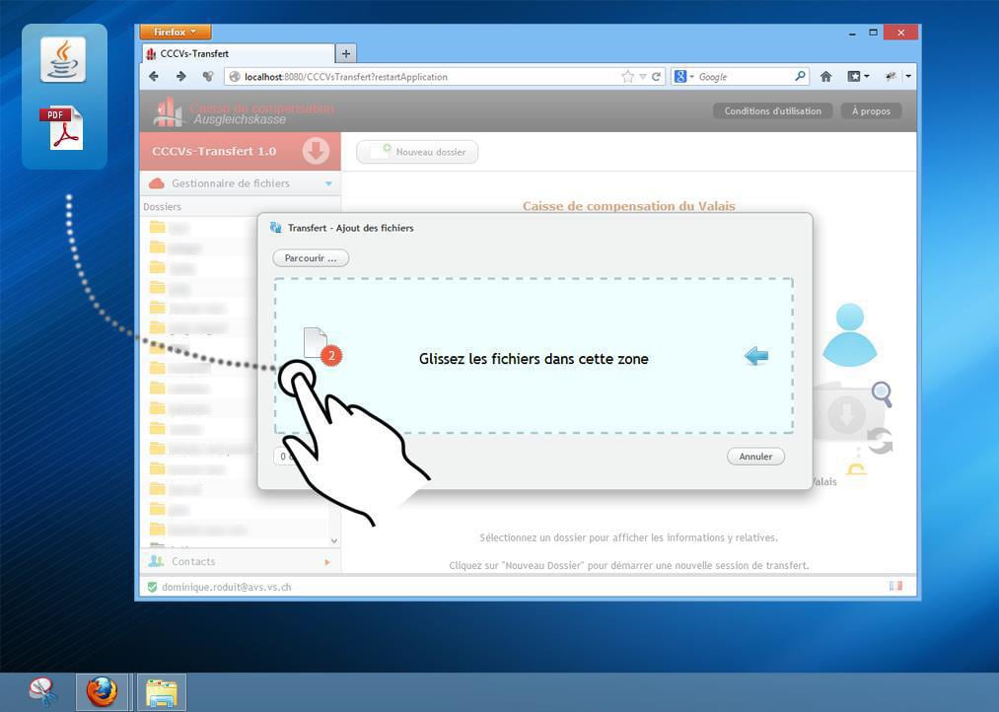Click the Annuler button in the dialog
This screenshot has width=999, height=712.
click(x=755, y=457)
